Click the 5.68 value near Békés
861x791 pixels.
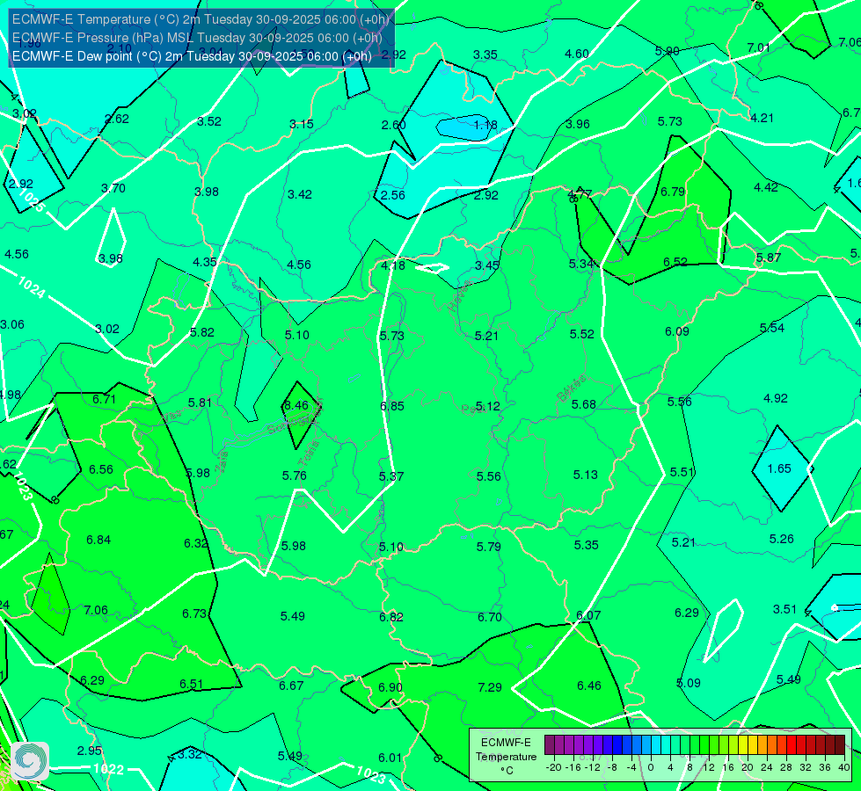coord(584,404)
